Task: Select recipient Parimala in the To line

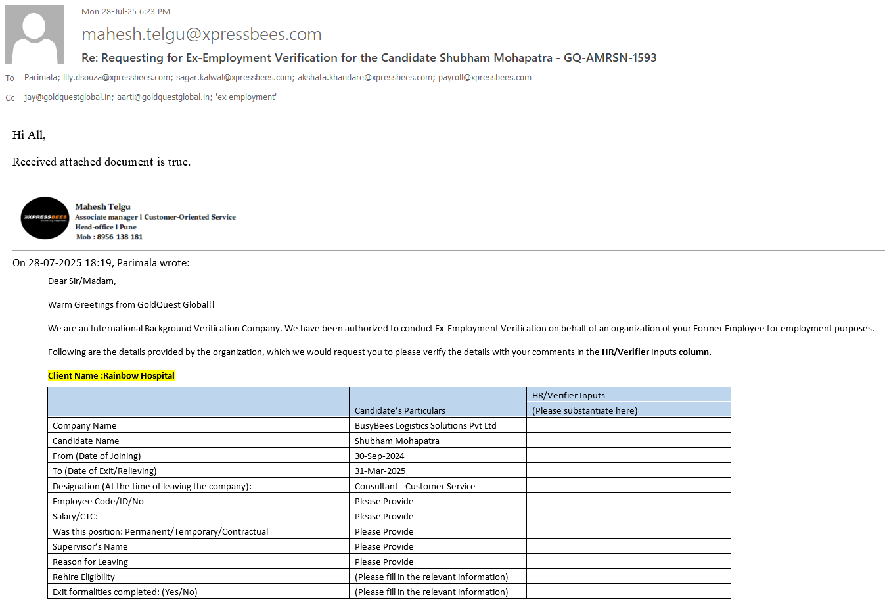Action: click(x=41, y=78)
